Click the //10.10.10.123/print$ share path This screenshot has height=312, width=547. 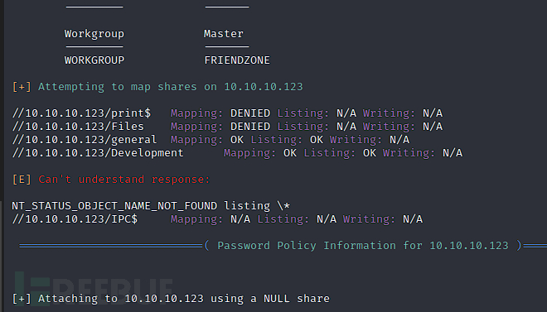coord(81,113)
